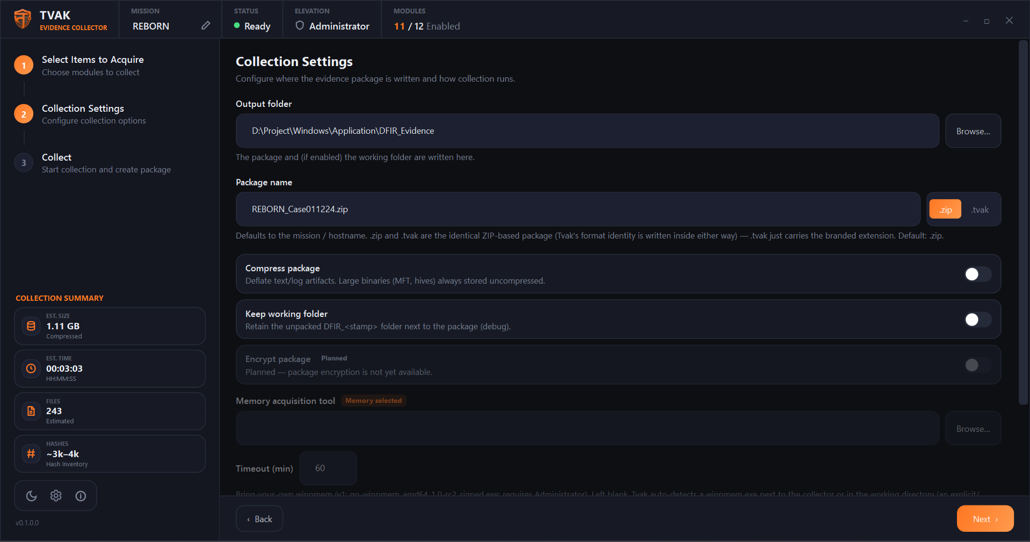
Task: Enable the Compress package toggle
Action: coord(978,274)
